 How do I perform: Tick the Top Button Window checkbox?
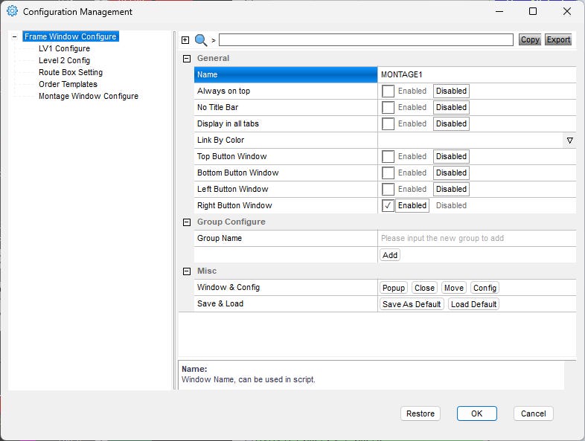tap(388, 157)
